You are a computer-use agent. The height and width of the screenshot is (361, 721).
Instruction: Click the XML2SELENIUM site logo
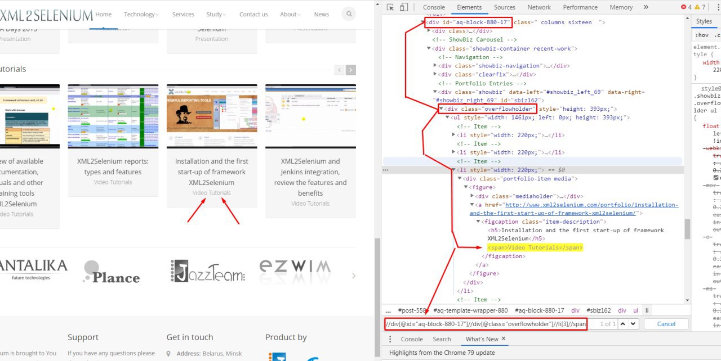46,15
